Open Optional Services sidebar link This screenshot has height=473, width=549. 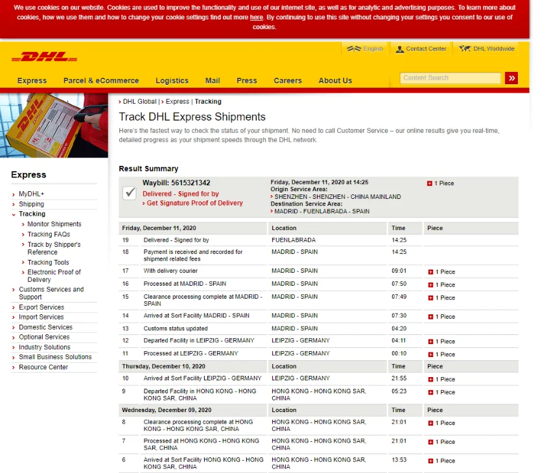point(44,337)
